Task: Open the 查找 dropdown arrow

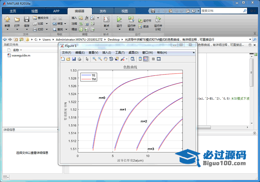Action: point(66,29)
